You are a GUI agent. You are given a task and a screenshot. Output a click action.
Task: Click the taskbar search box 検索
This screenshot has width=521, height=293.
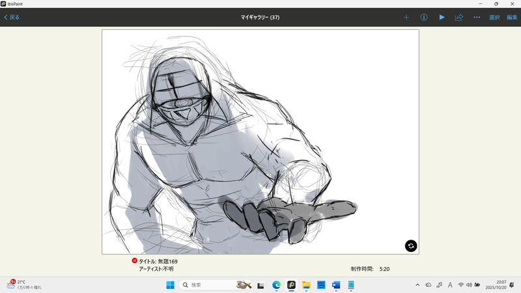[216, 285]
